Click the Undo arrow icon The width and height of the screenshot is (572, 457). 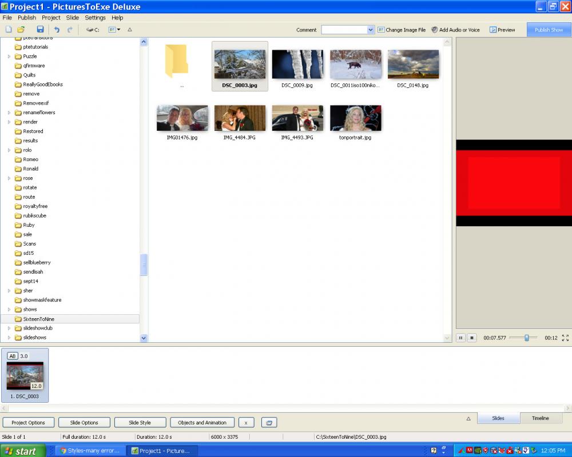tap(56, 30)
